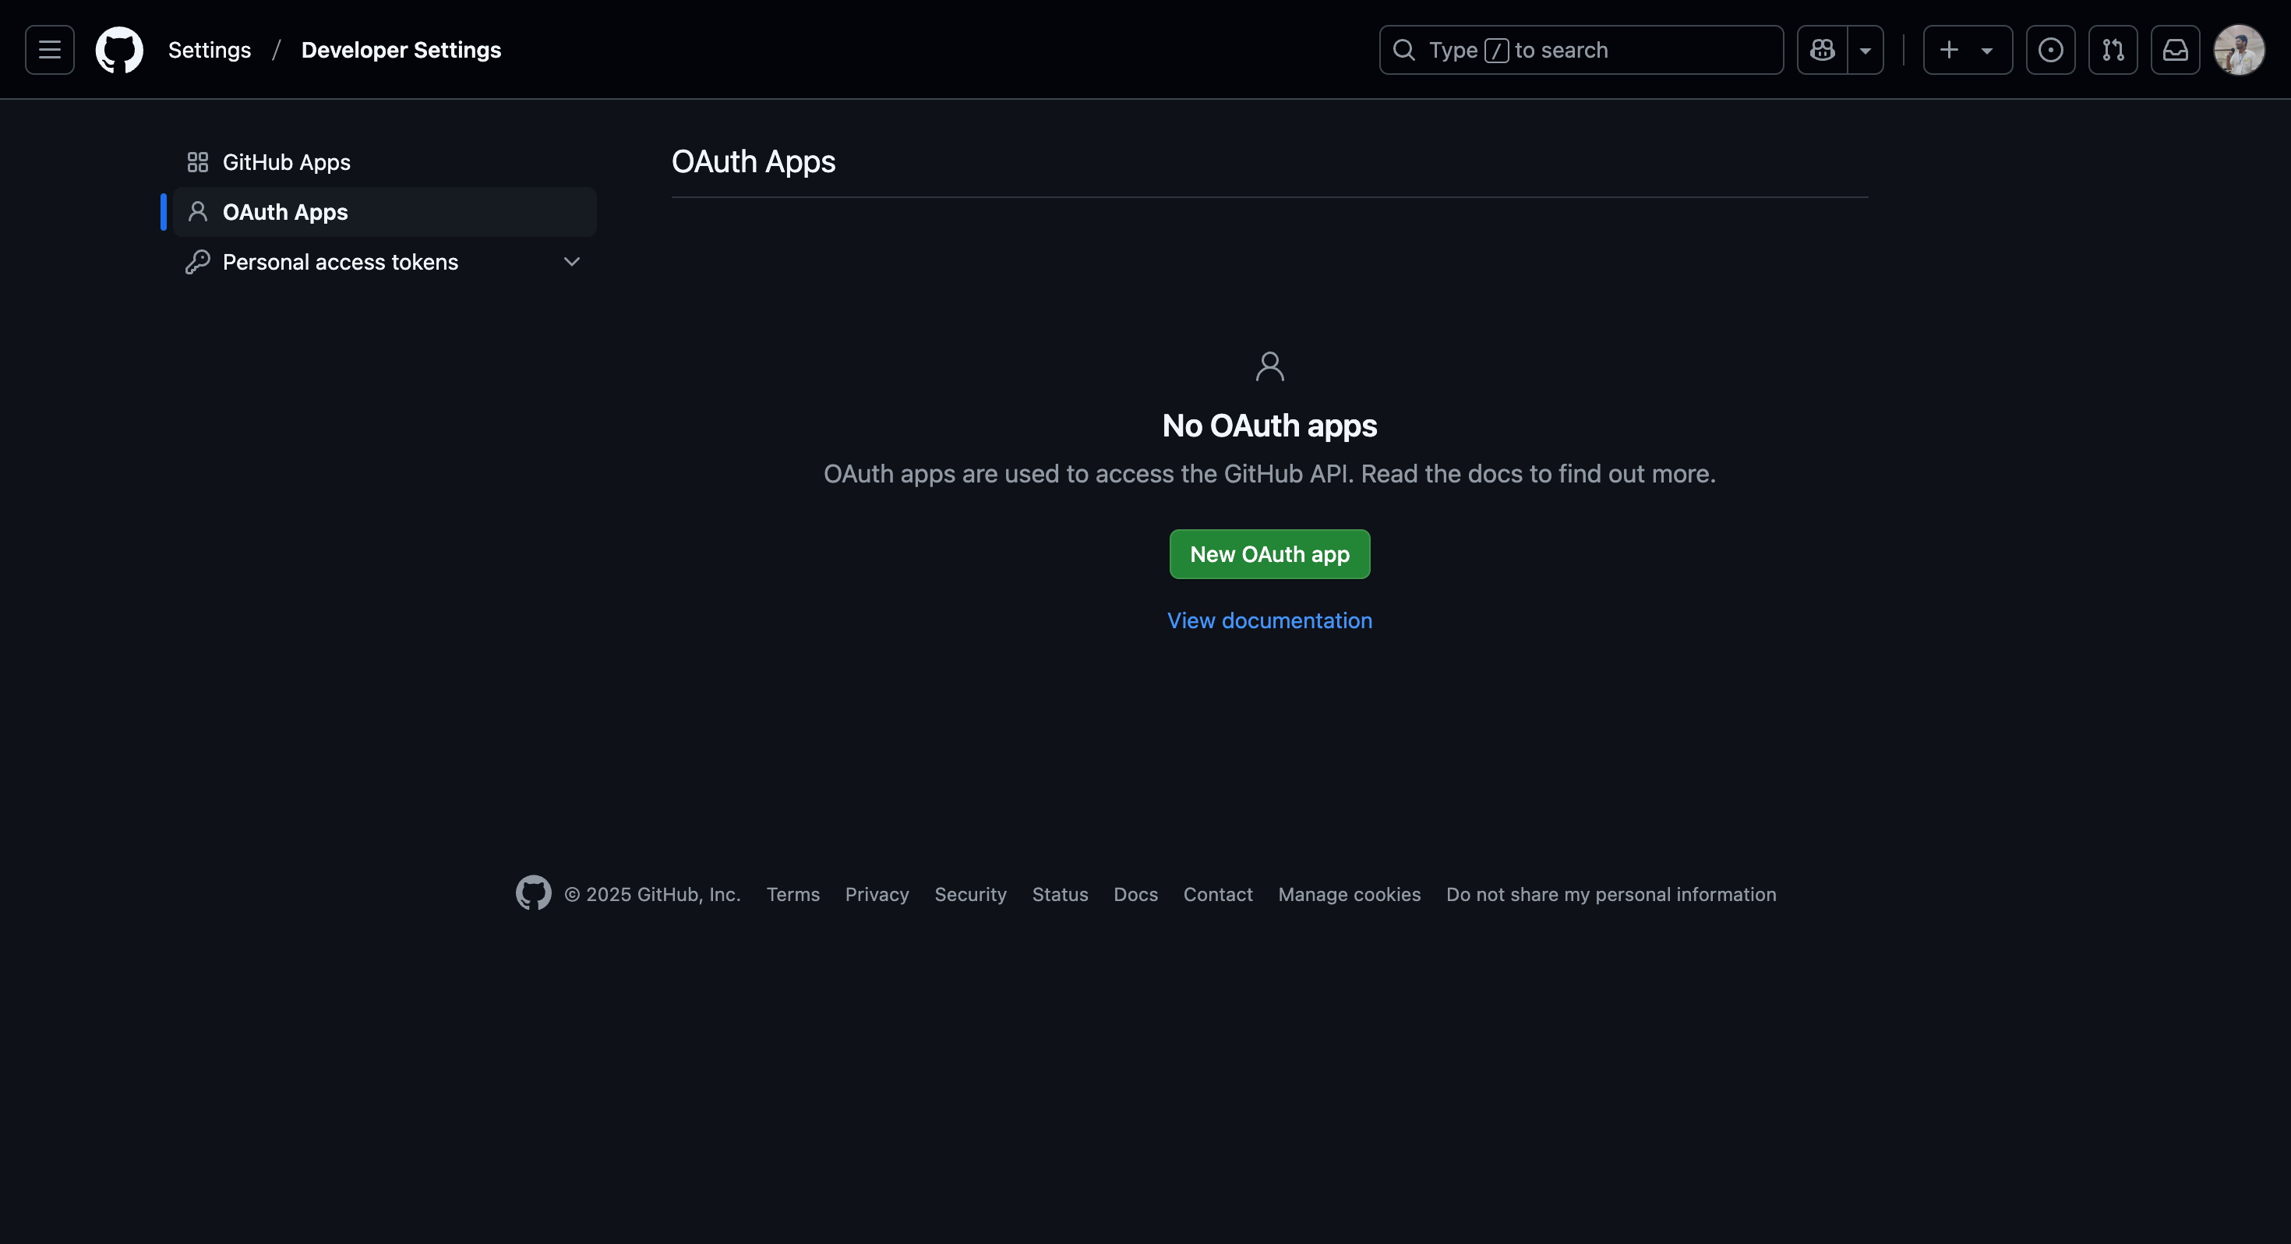Open the Terms footer link
Image resolution: width=2291 pixels, height=1244 pixels.
(x=792, y=894)
